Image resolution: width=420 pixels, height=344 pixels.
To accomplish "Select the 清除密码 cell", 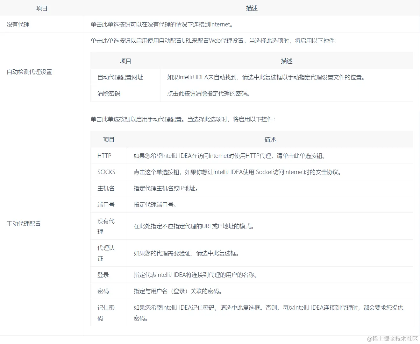I will 109,94.
